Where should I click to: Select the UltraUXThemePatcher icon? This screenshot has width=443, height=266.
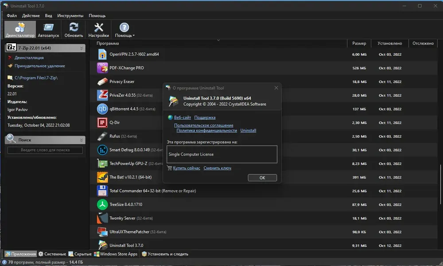(x=102, y=232)
